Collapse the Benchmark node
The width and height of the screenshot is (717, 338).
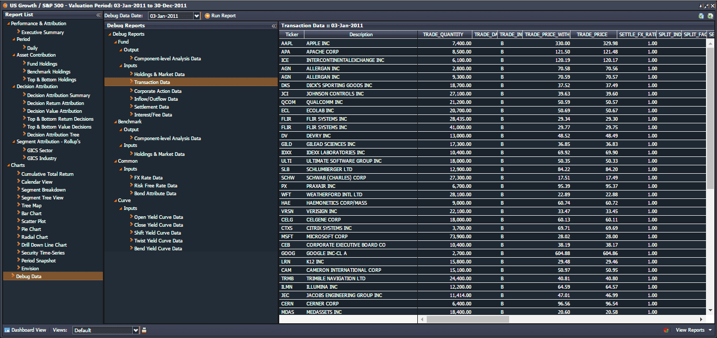coord(115,122)
